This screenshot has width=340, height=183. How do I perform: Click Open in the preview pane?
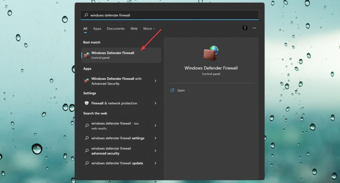click(x=181, y=90)
